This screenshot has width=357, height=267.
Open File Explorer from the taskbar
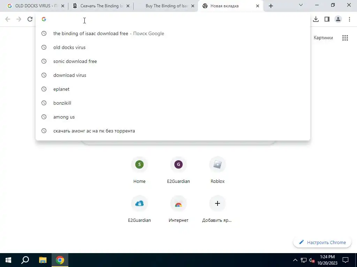click(43, 260)
